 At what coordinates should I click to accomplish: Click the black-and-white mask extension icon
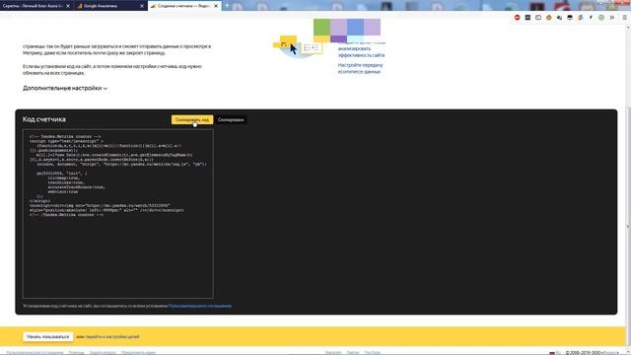click(x=570, y=18)
